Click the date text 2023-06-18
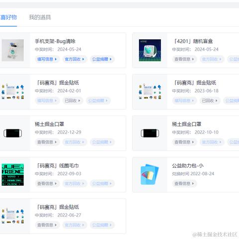239x239 pixels. [x=207, y=91]
